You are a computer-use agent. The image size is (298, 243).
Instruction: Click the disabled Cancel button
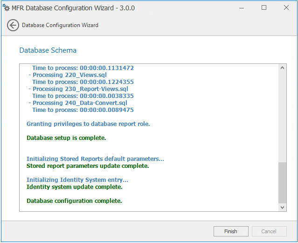[269, 231]
